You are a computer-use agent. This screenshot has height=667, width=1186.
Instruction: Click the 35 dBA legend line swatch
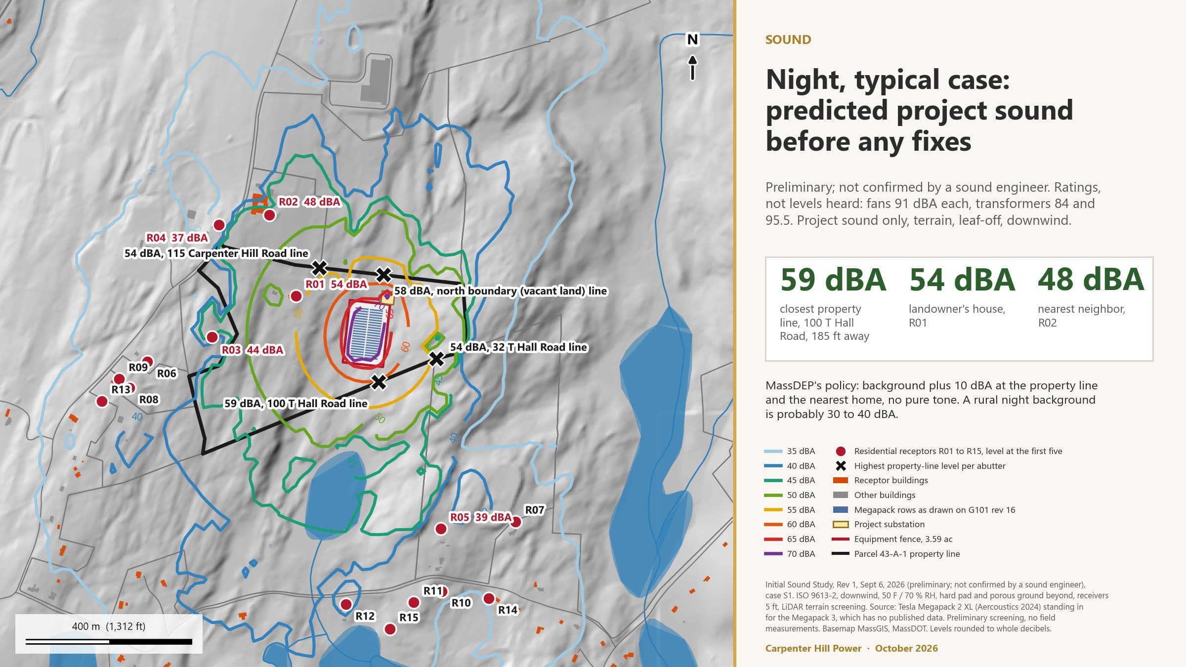click(x=773, y=451)
